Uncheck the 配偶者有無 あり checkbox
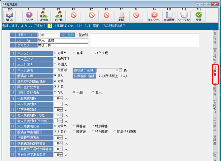Viewport: 221px width, 161px height. coord(55,76)
